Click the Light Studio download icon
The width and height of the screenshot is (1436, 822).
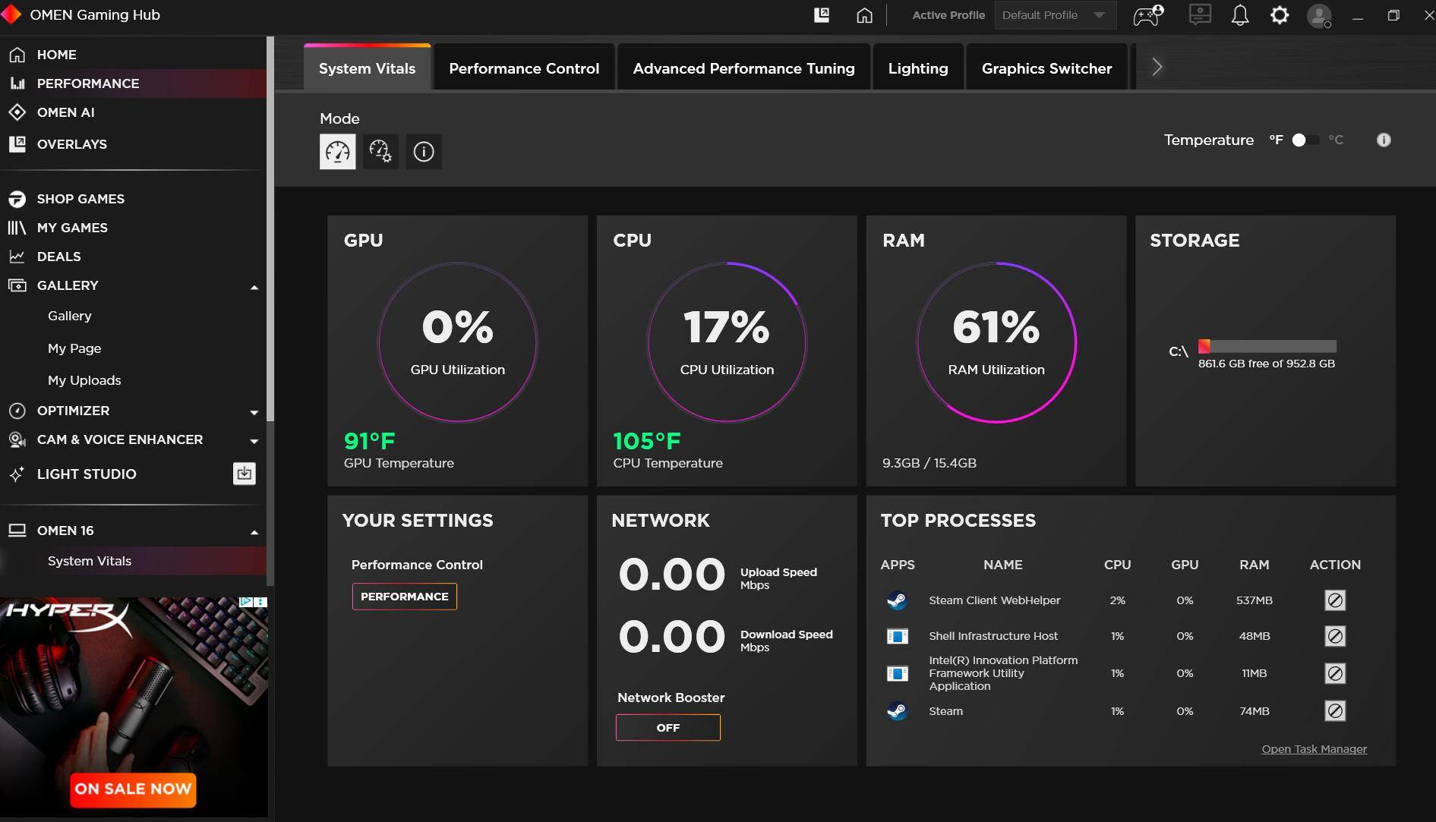pos(244,474)
